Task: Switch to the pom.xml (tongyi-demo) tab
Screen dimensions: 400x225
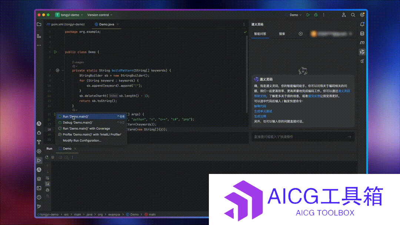Action: tap(65, 24)
